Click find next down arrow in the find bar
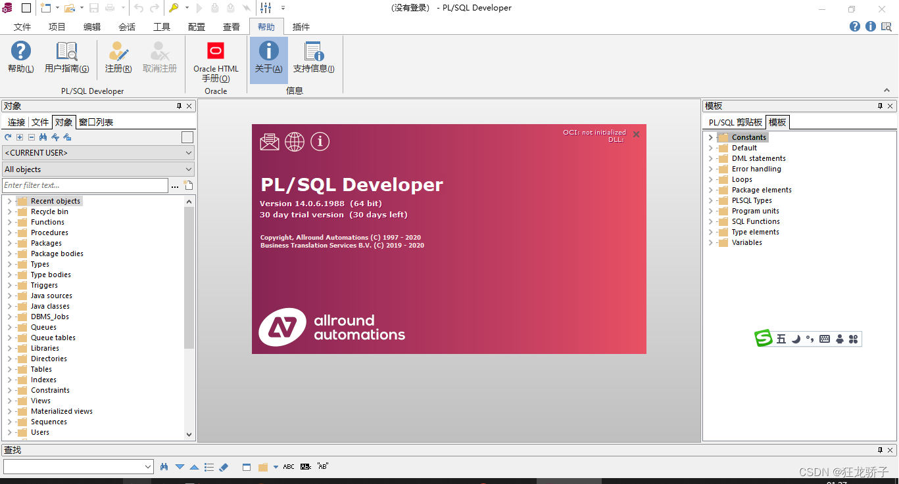899x484 pixels. click(180, 467)
